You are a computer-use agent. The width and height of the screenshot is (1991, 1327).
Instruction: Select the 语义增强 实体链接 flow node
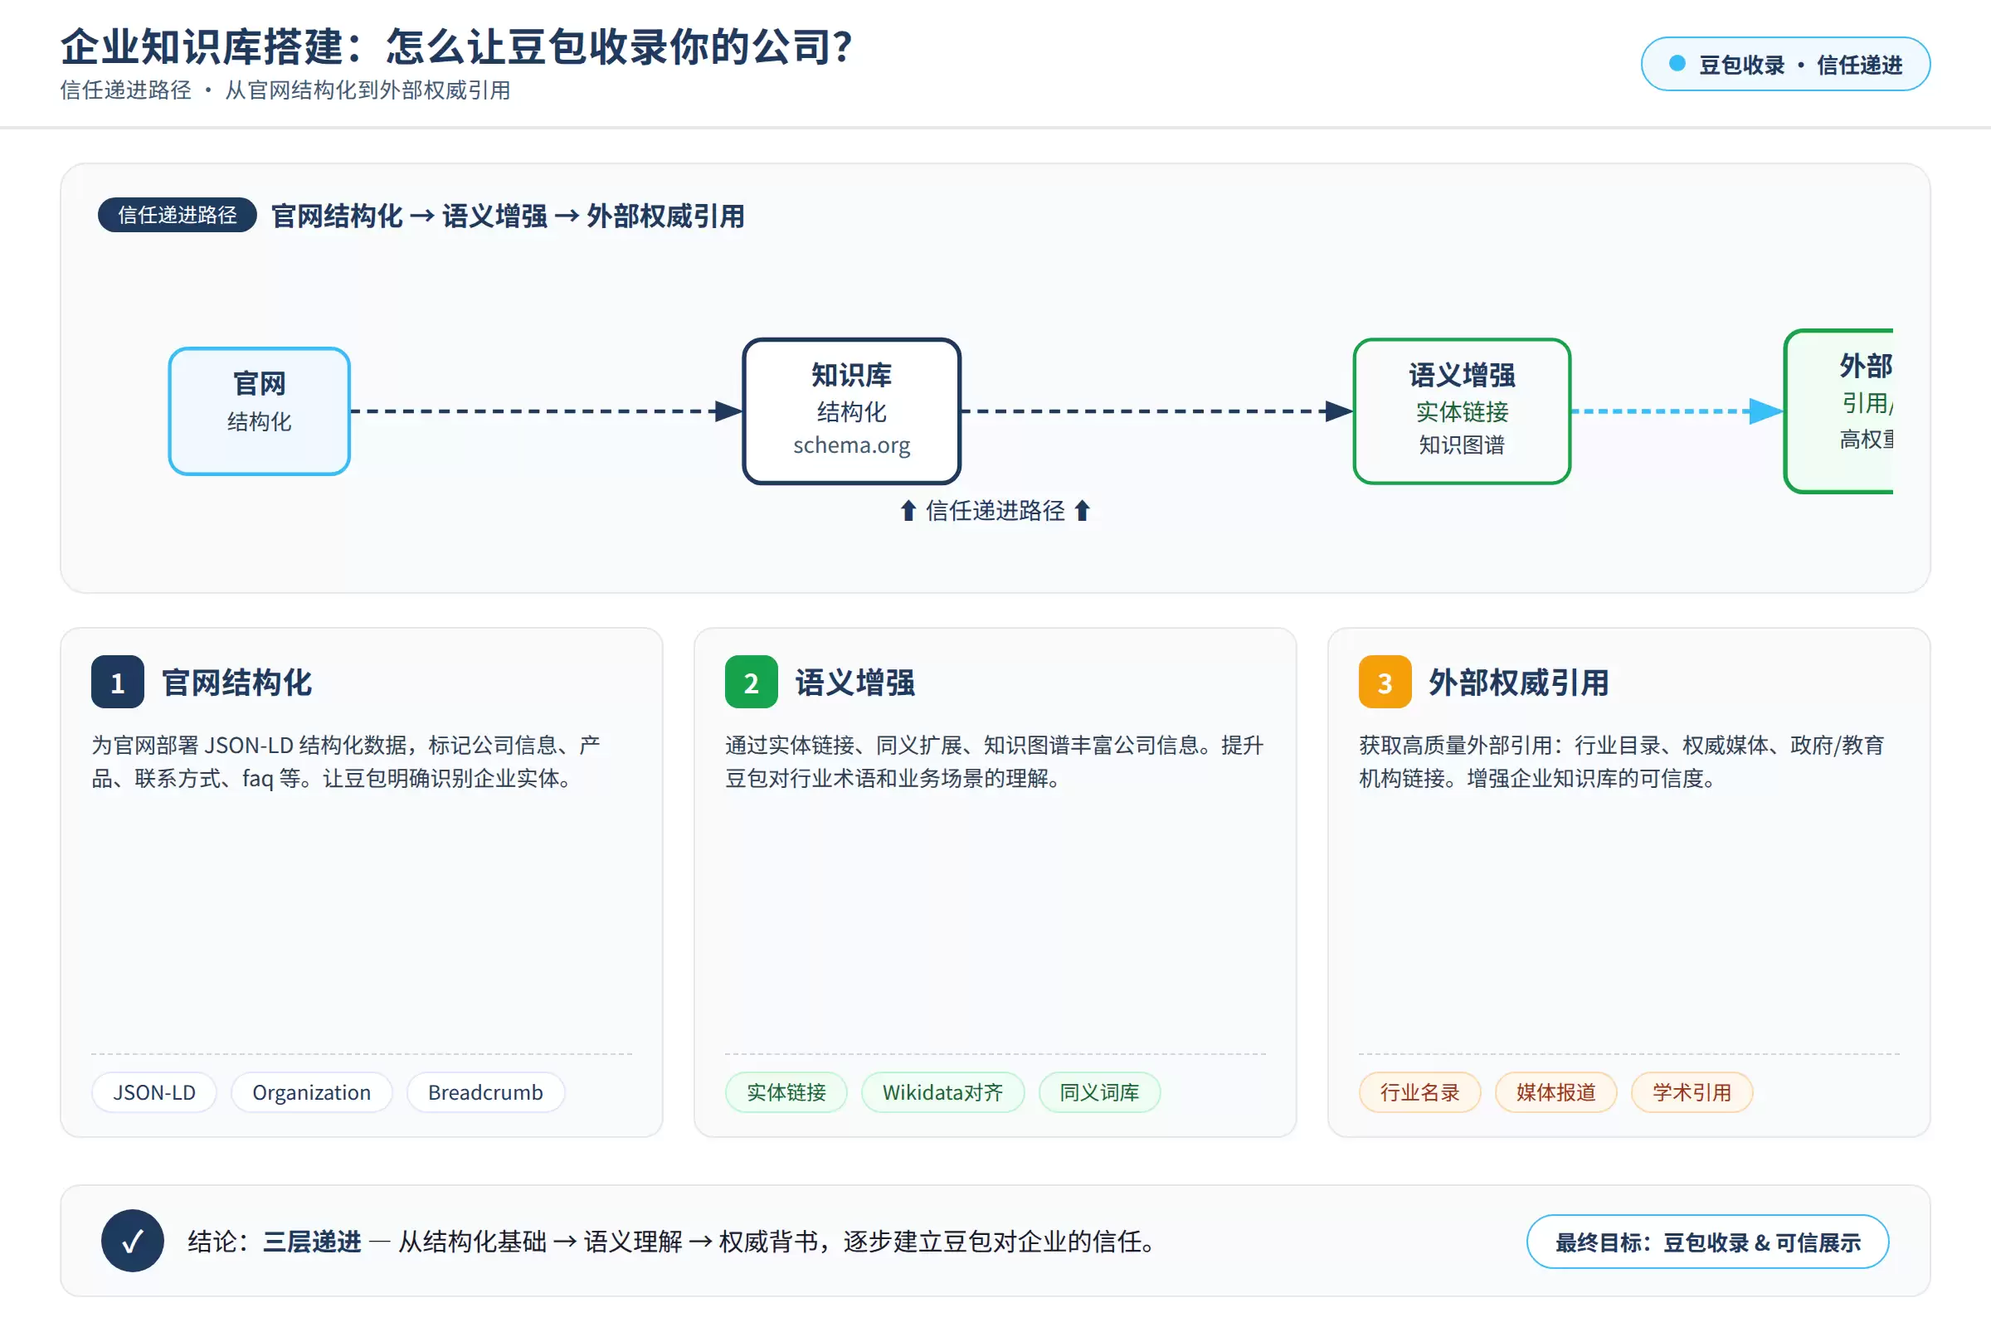click(x=1462, y=411)
